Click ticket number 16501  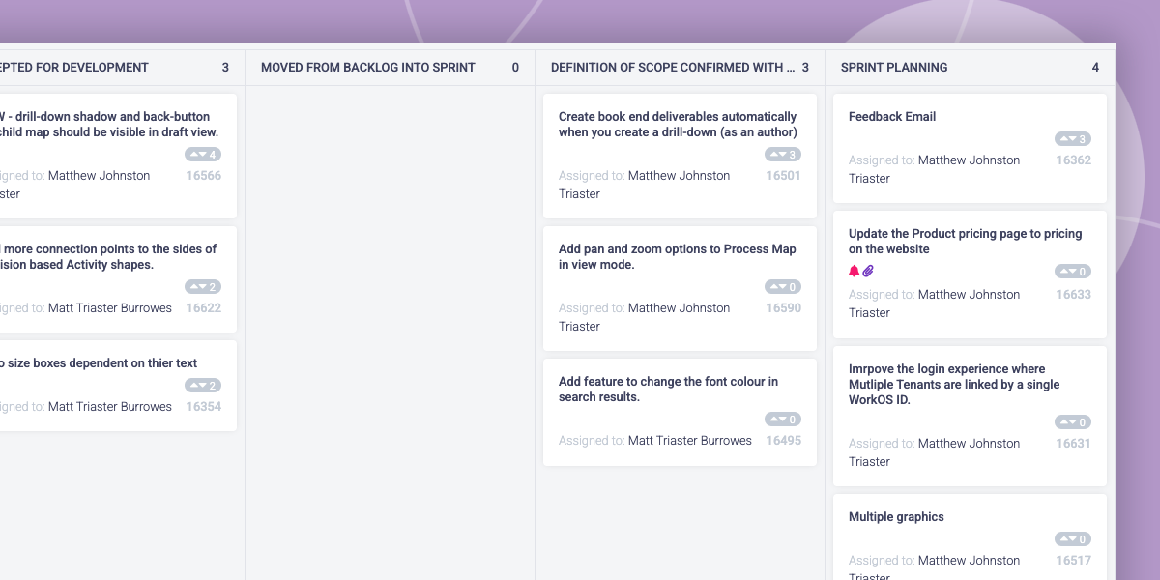pos(783,176)
